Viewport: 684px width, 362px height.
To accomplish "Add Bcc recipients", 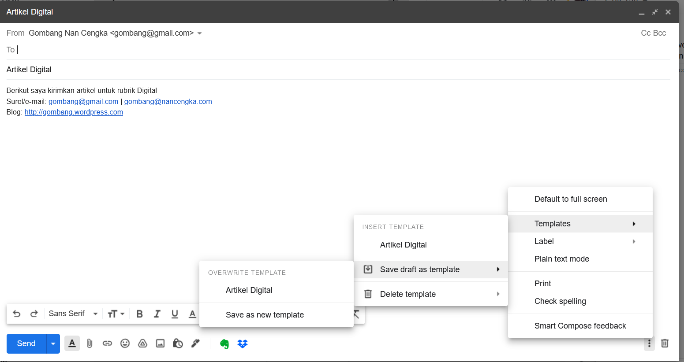I will (660, 33).
